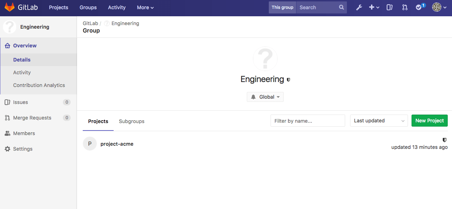Open Contribution Analytics in the sidebar
The image size is (452, 209).
tap(39, 85)
